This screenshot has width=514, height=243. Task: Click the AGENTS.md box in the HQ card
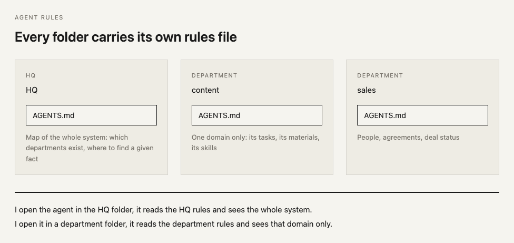click(91, 115)
